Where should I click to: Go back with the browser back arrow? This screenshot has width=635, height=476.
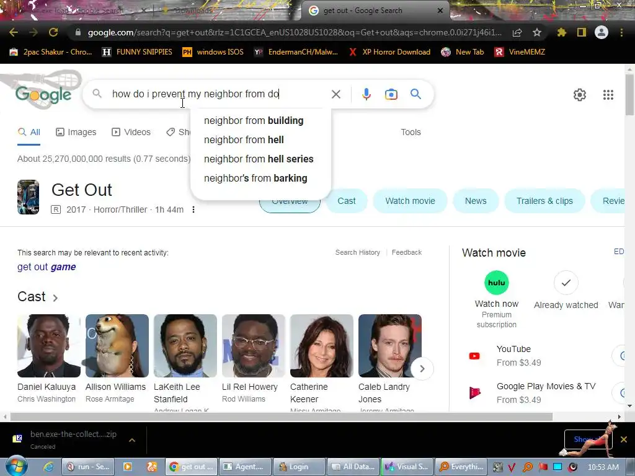pyautogui.click(x=14, y=32)
